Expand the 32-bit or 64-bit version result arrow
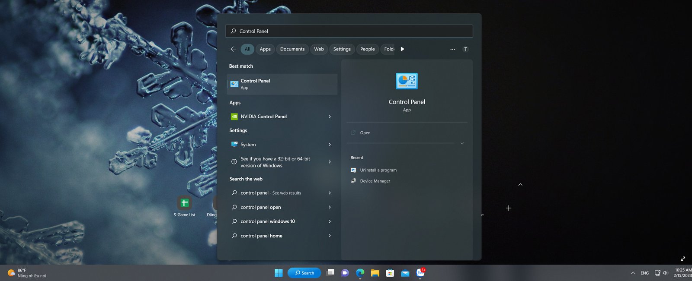This screenshot has width=692, height=281. pyautogui.click(x=330, y=162)
